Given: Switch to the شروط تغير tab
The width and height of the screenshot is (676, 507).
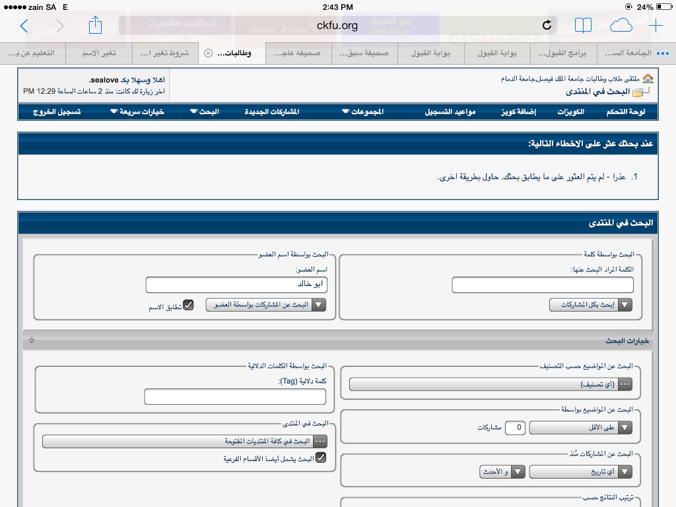Looking at the screenshot, I should coord(166,53).
